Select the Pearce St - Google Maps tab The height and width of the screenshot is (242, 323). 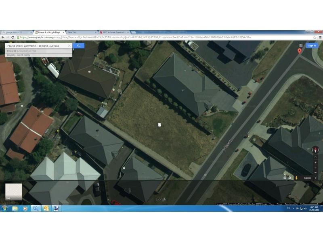click(49, 32)
